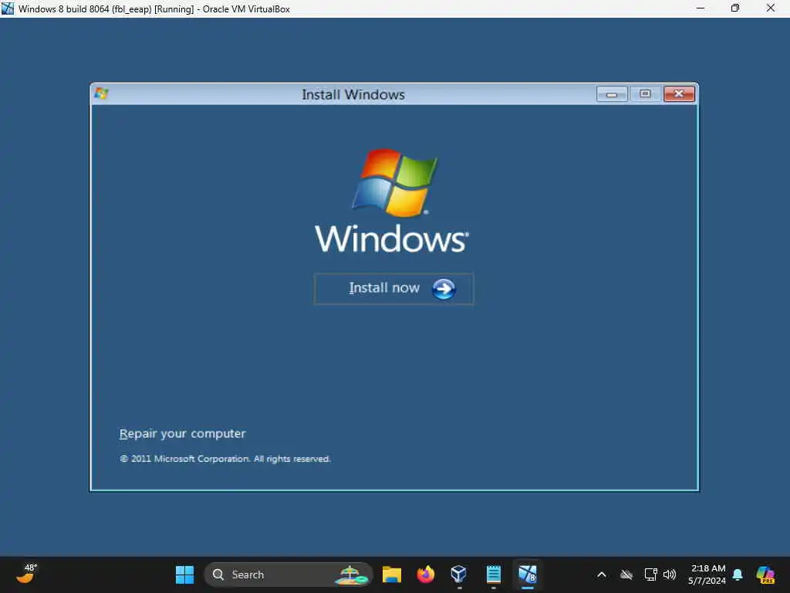Open the Repair your computer link

[182, 434]
